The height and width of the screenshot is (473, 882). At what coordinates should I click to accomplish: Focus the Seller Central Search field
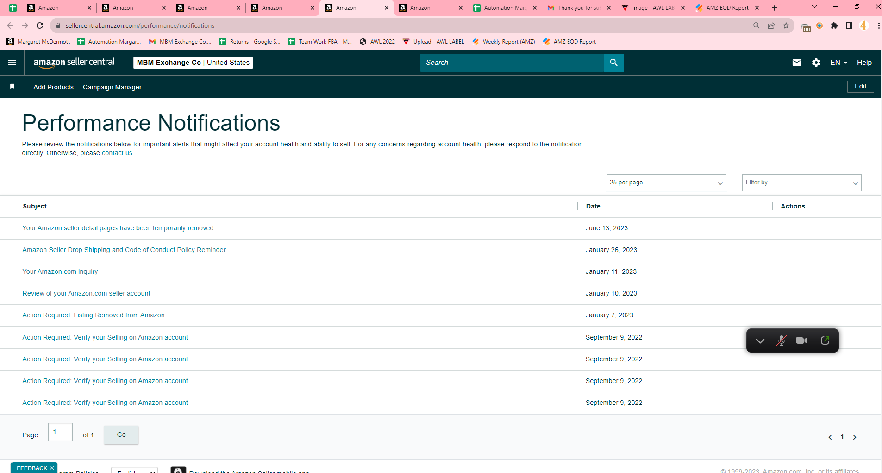point(512,63)
